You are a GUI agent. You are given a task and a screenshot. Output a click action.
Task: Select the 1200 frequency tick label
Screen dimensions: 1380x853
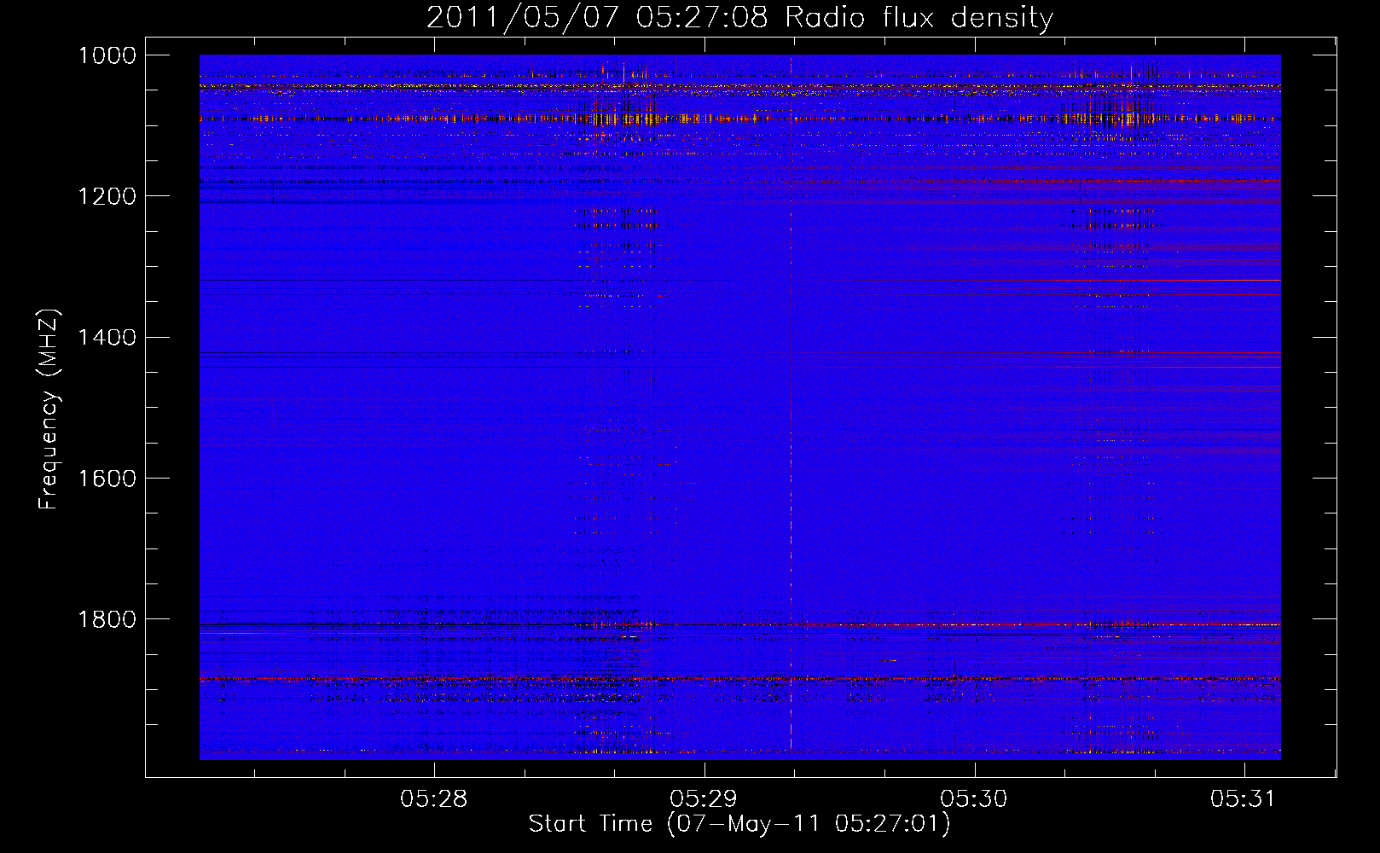click(107, 196)
